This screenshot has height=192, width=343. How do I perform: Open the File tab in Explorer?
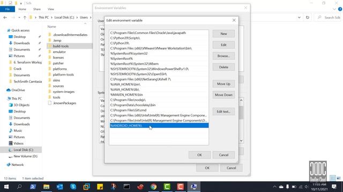8,9
